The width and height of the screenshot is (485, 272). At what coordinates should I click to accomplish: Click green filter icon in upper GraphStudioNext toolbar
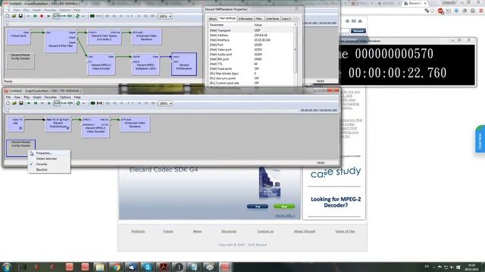coord(92,16)
